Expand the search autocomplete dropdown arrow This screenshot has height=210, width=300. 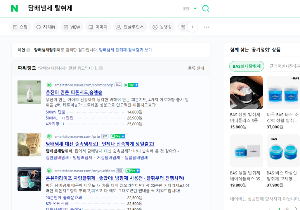(x=195, y=9)
